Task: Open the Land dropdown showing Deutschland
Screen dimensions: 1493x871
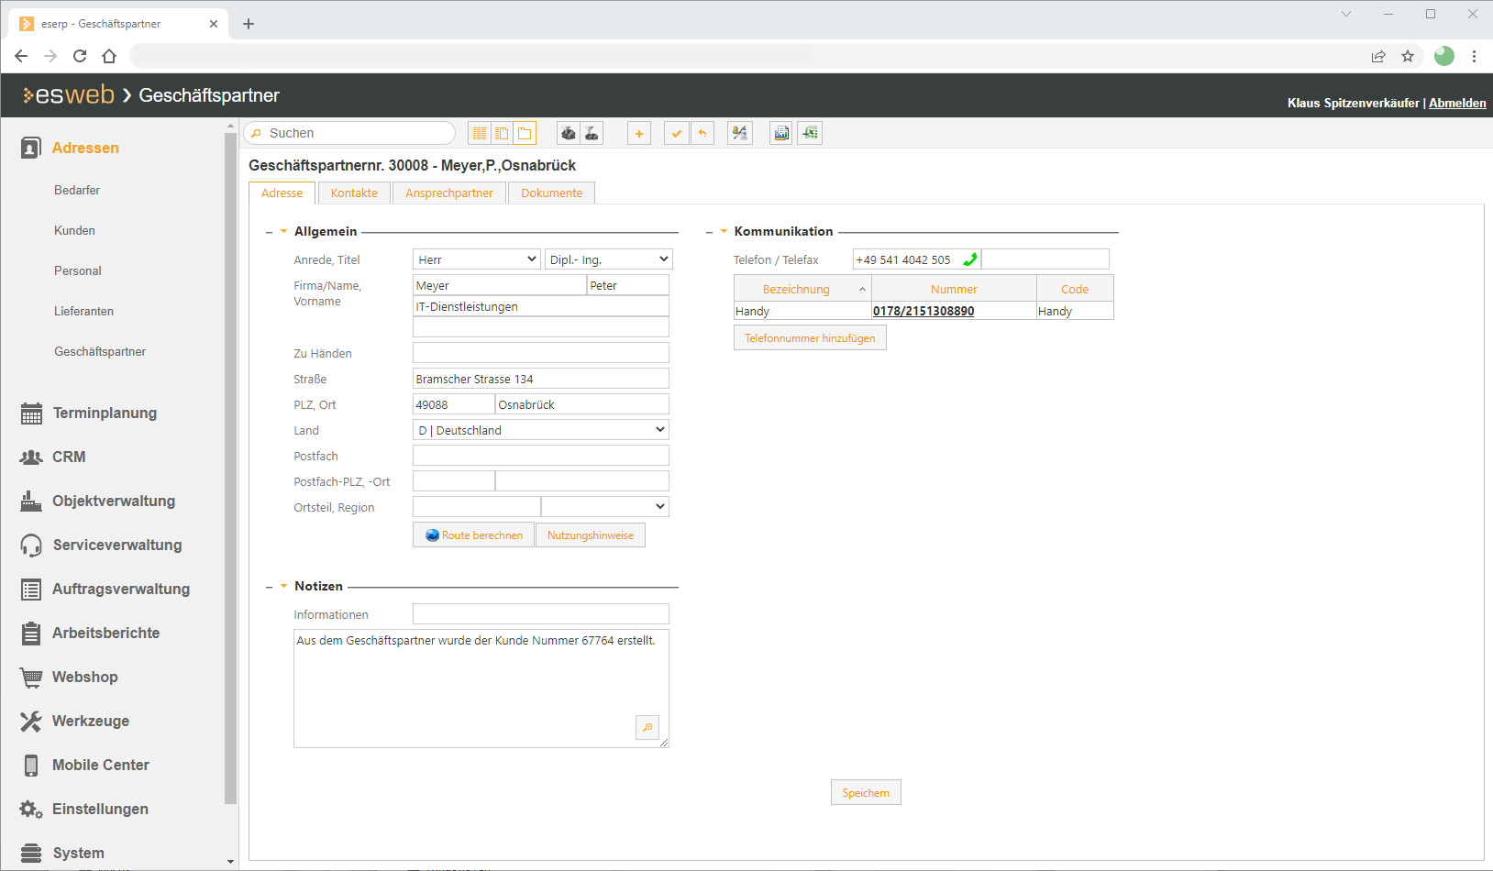Action: (541, 430)
